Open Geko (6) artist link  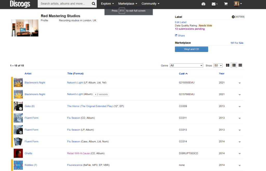click(30, 106)
